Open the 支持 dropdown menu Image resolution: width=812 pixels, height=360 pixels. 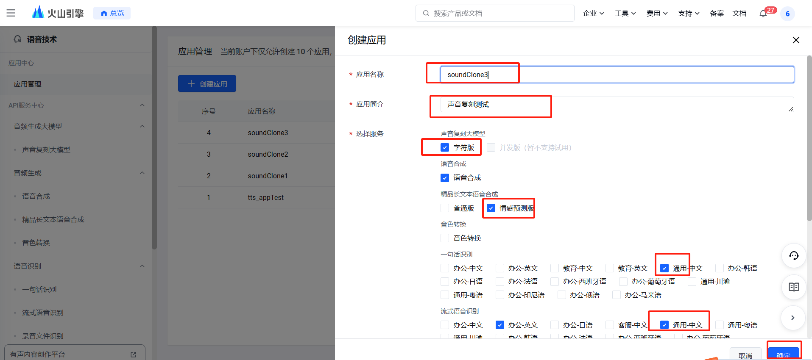[689, 13]
